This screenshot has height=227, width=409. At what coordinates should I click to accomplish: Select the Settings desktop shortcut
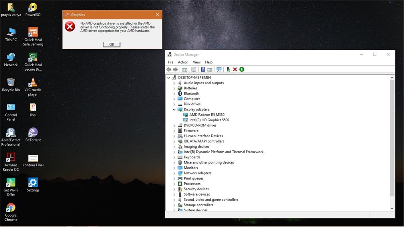[33, 185]
